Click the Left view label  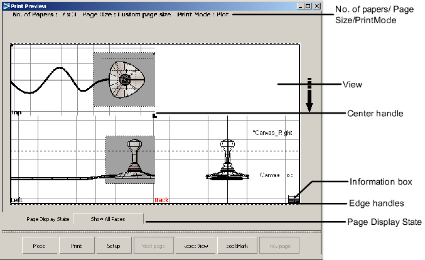coord(17,200)
